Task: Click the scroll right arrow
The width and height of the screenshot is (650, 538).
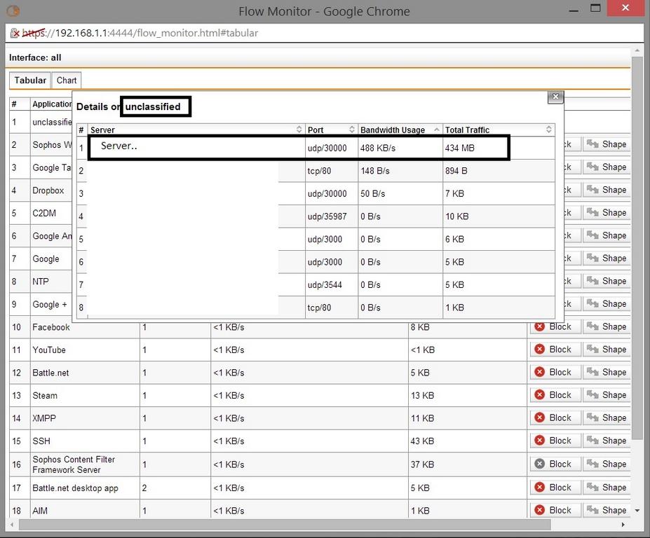Action: [623, 524]
